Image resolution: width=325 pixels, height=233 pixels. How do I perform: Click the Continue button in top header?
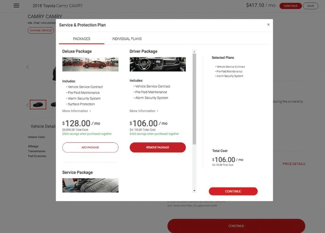pyautogui.click(x=291, y=6)
